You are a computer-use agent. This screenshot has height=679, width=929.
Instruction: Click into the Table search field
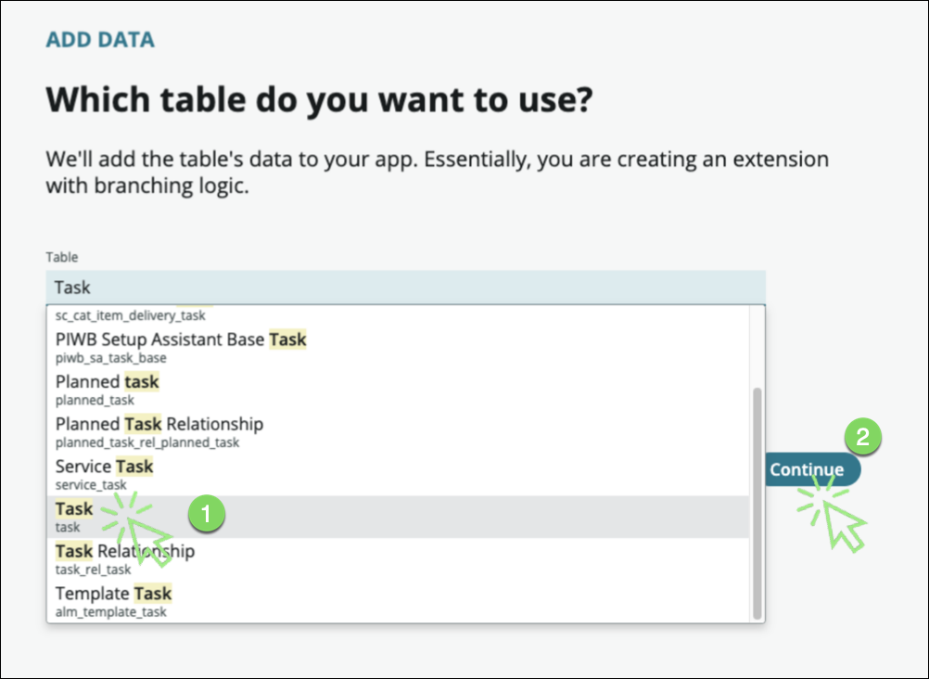click(405, 288)
